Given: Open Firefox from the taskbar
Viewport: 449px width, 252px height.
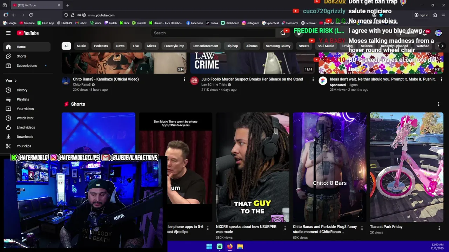Looking at the screenshot, I should click(x=230, y=246).
